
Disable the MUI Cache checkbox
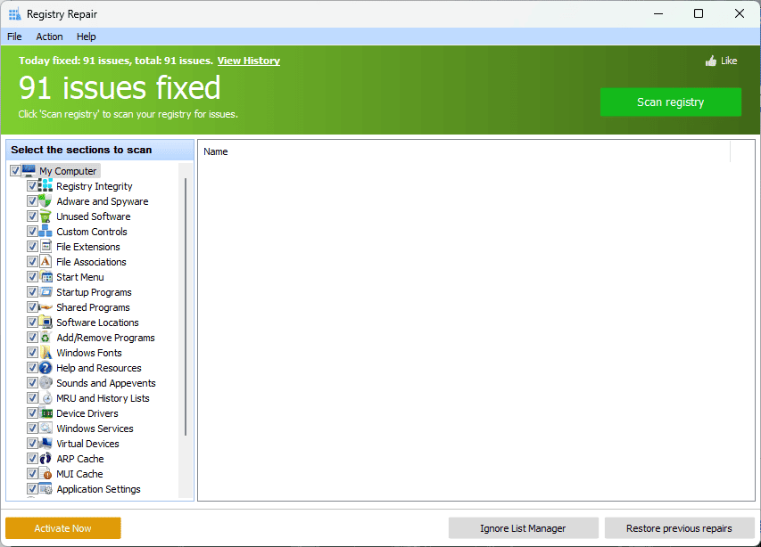(32, 473)
